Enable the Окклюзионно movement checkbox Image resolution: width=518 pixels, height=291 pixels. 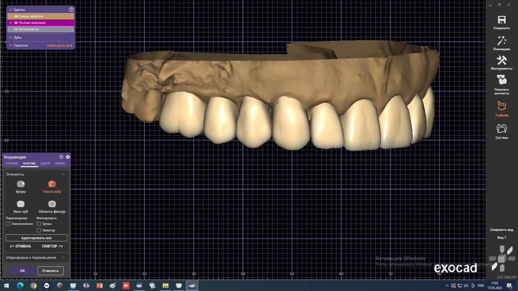[8, 224]
